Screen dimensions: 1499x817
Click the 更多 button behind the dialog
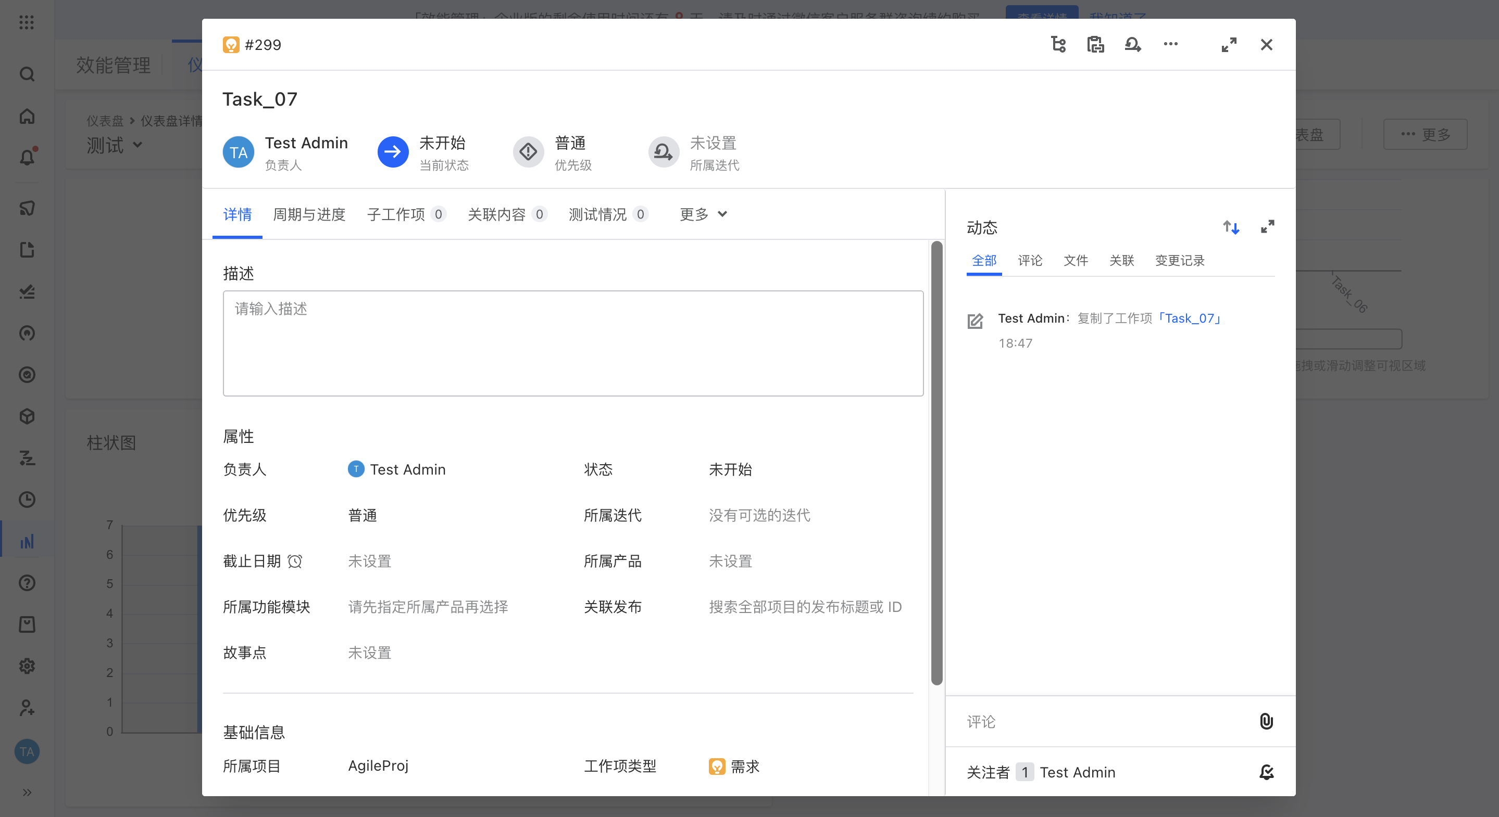[x=1425, y=134]
